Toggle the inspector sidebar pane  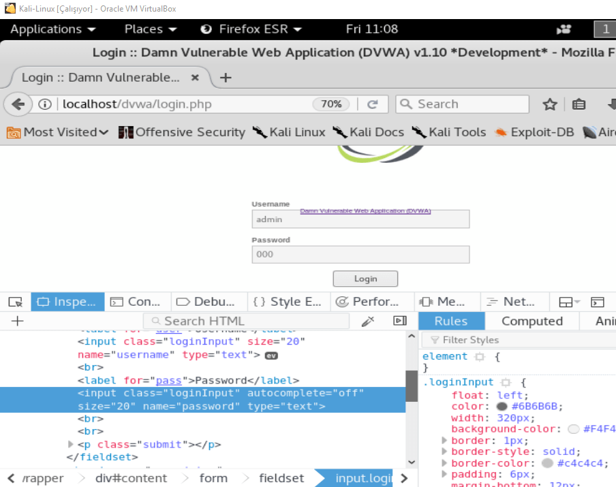tap(400, 321)
